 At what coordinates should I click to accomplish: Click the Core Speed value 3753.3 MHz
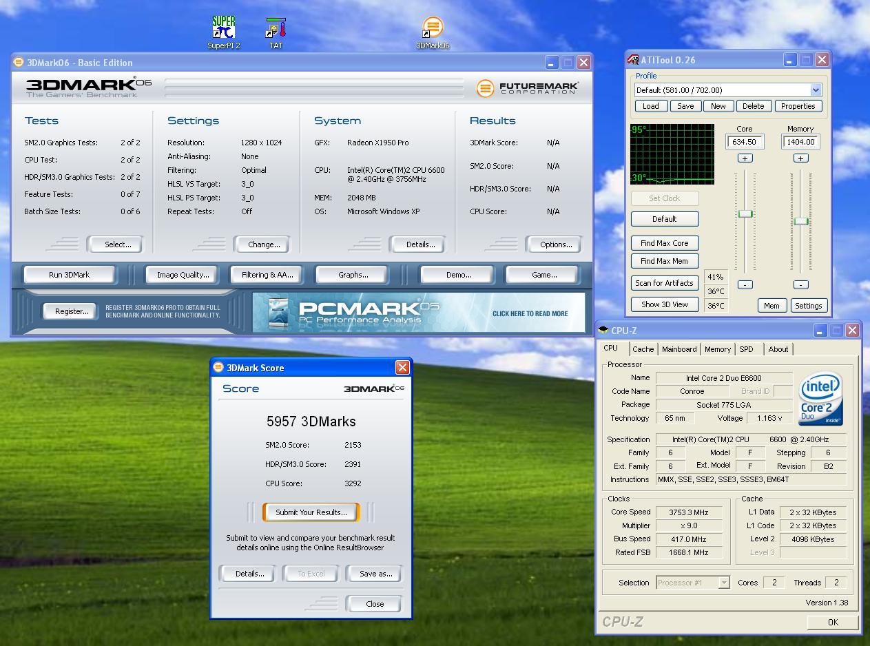tap(689, 512)
